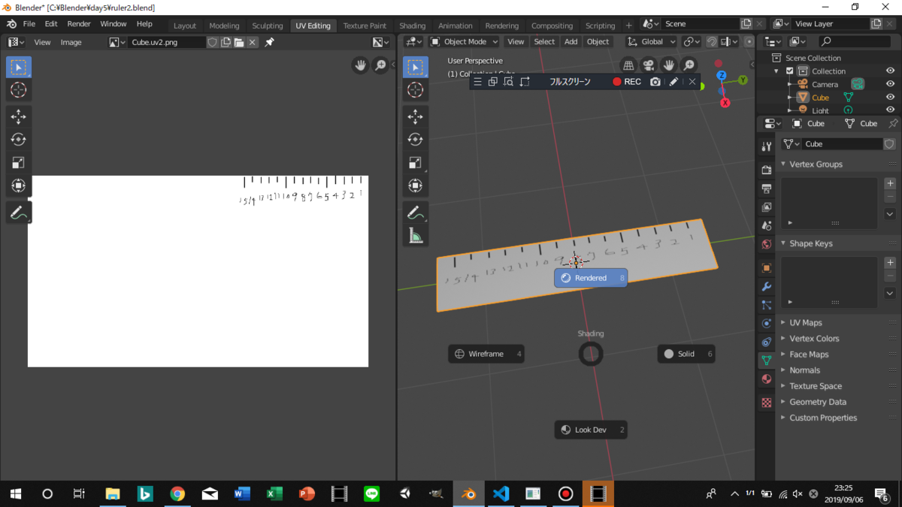The height and width of the screenshot is (507, 902).
Task: Start recording with the REC button
Action: [627, 82]
